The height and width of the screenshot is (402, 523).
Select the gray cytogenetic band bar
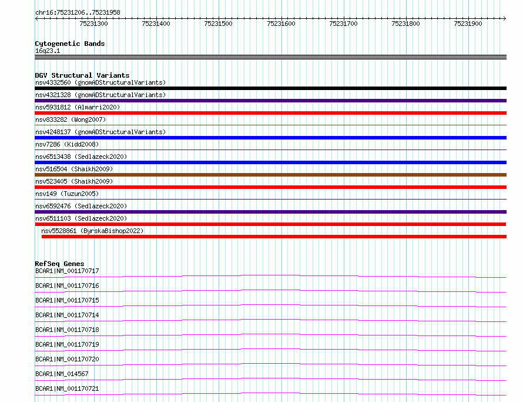click(270, 57)
